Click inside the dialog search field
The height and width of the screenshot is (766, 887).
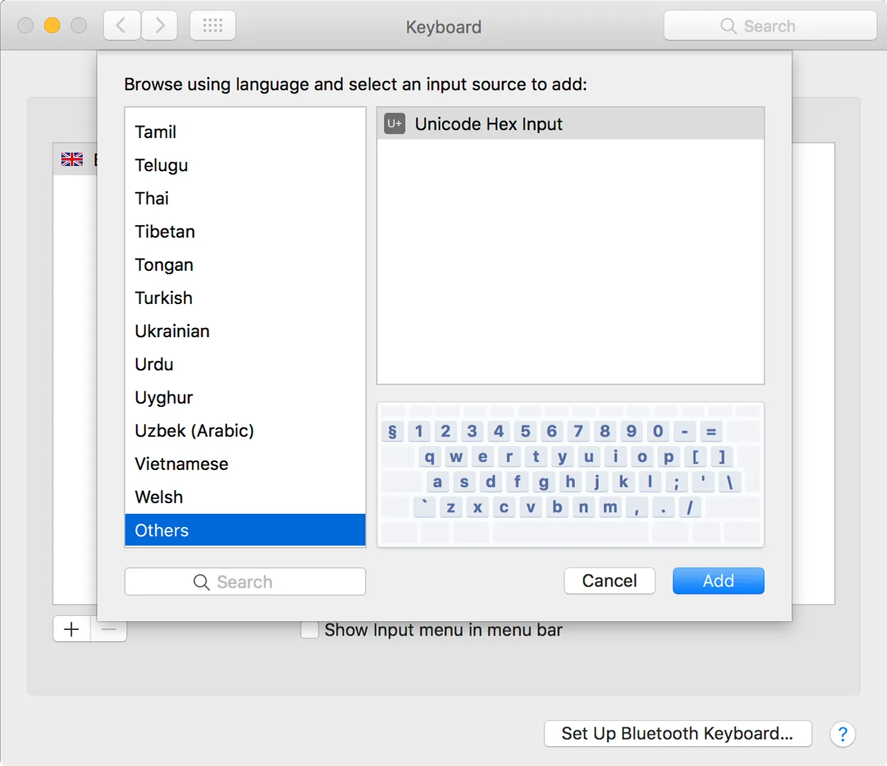pos(252,581)
